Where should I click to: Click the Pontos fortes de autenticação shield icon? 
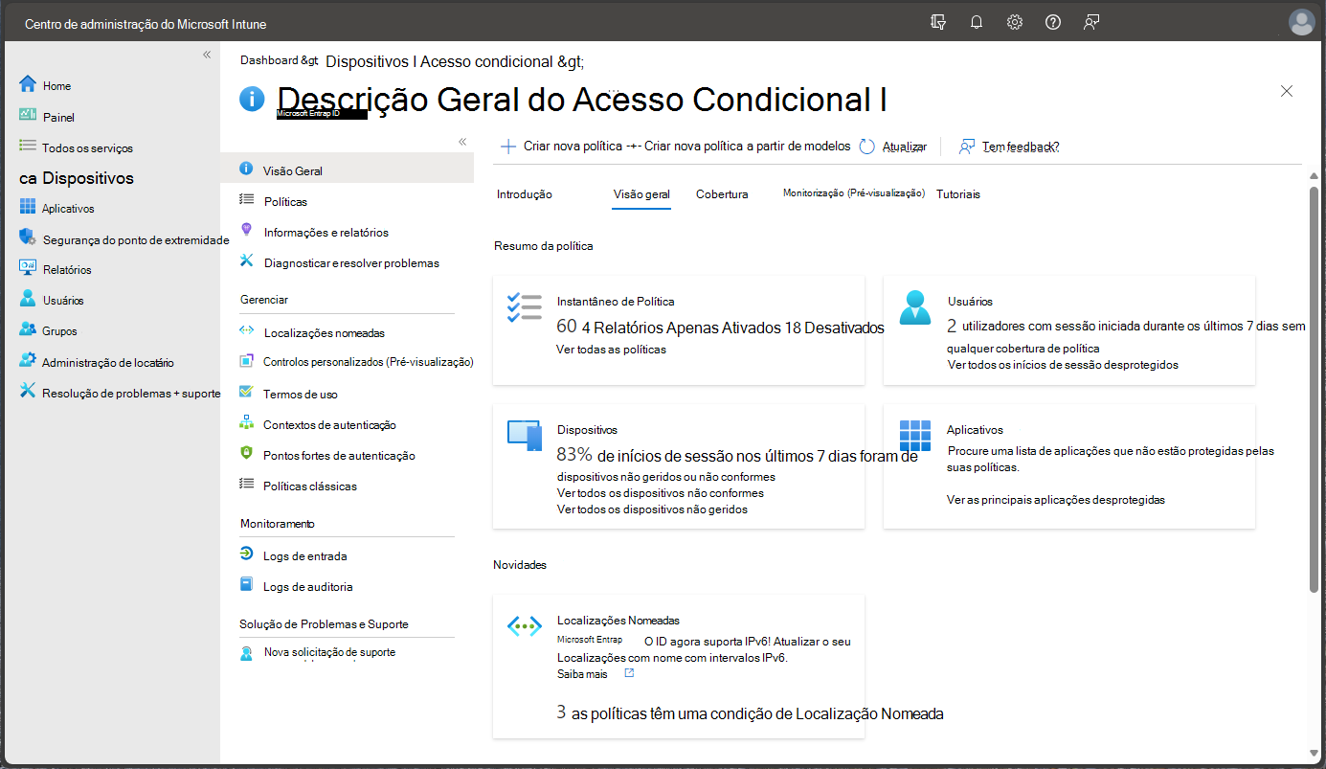pyautogui.click(x=246, y=454)
